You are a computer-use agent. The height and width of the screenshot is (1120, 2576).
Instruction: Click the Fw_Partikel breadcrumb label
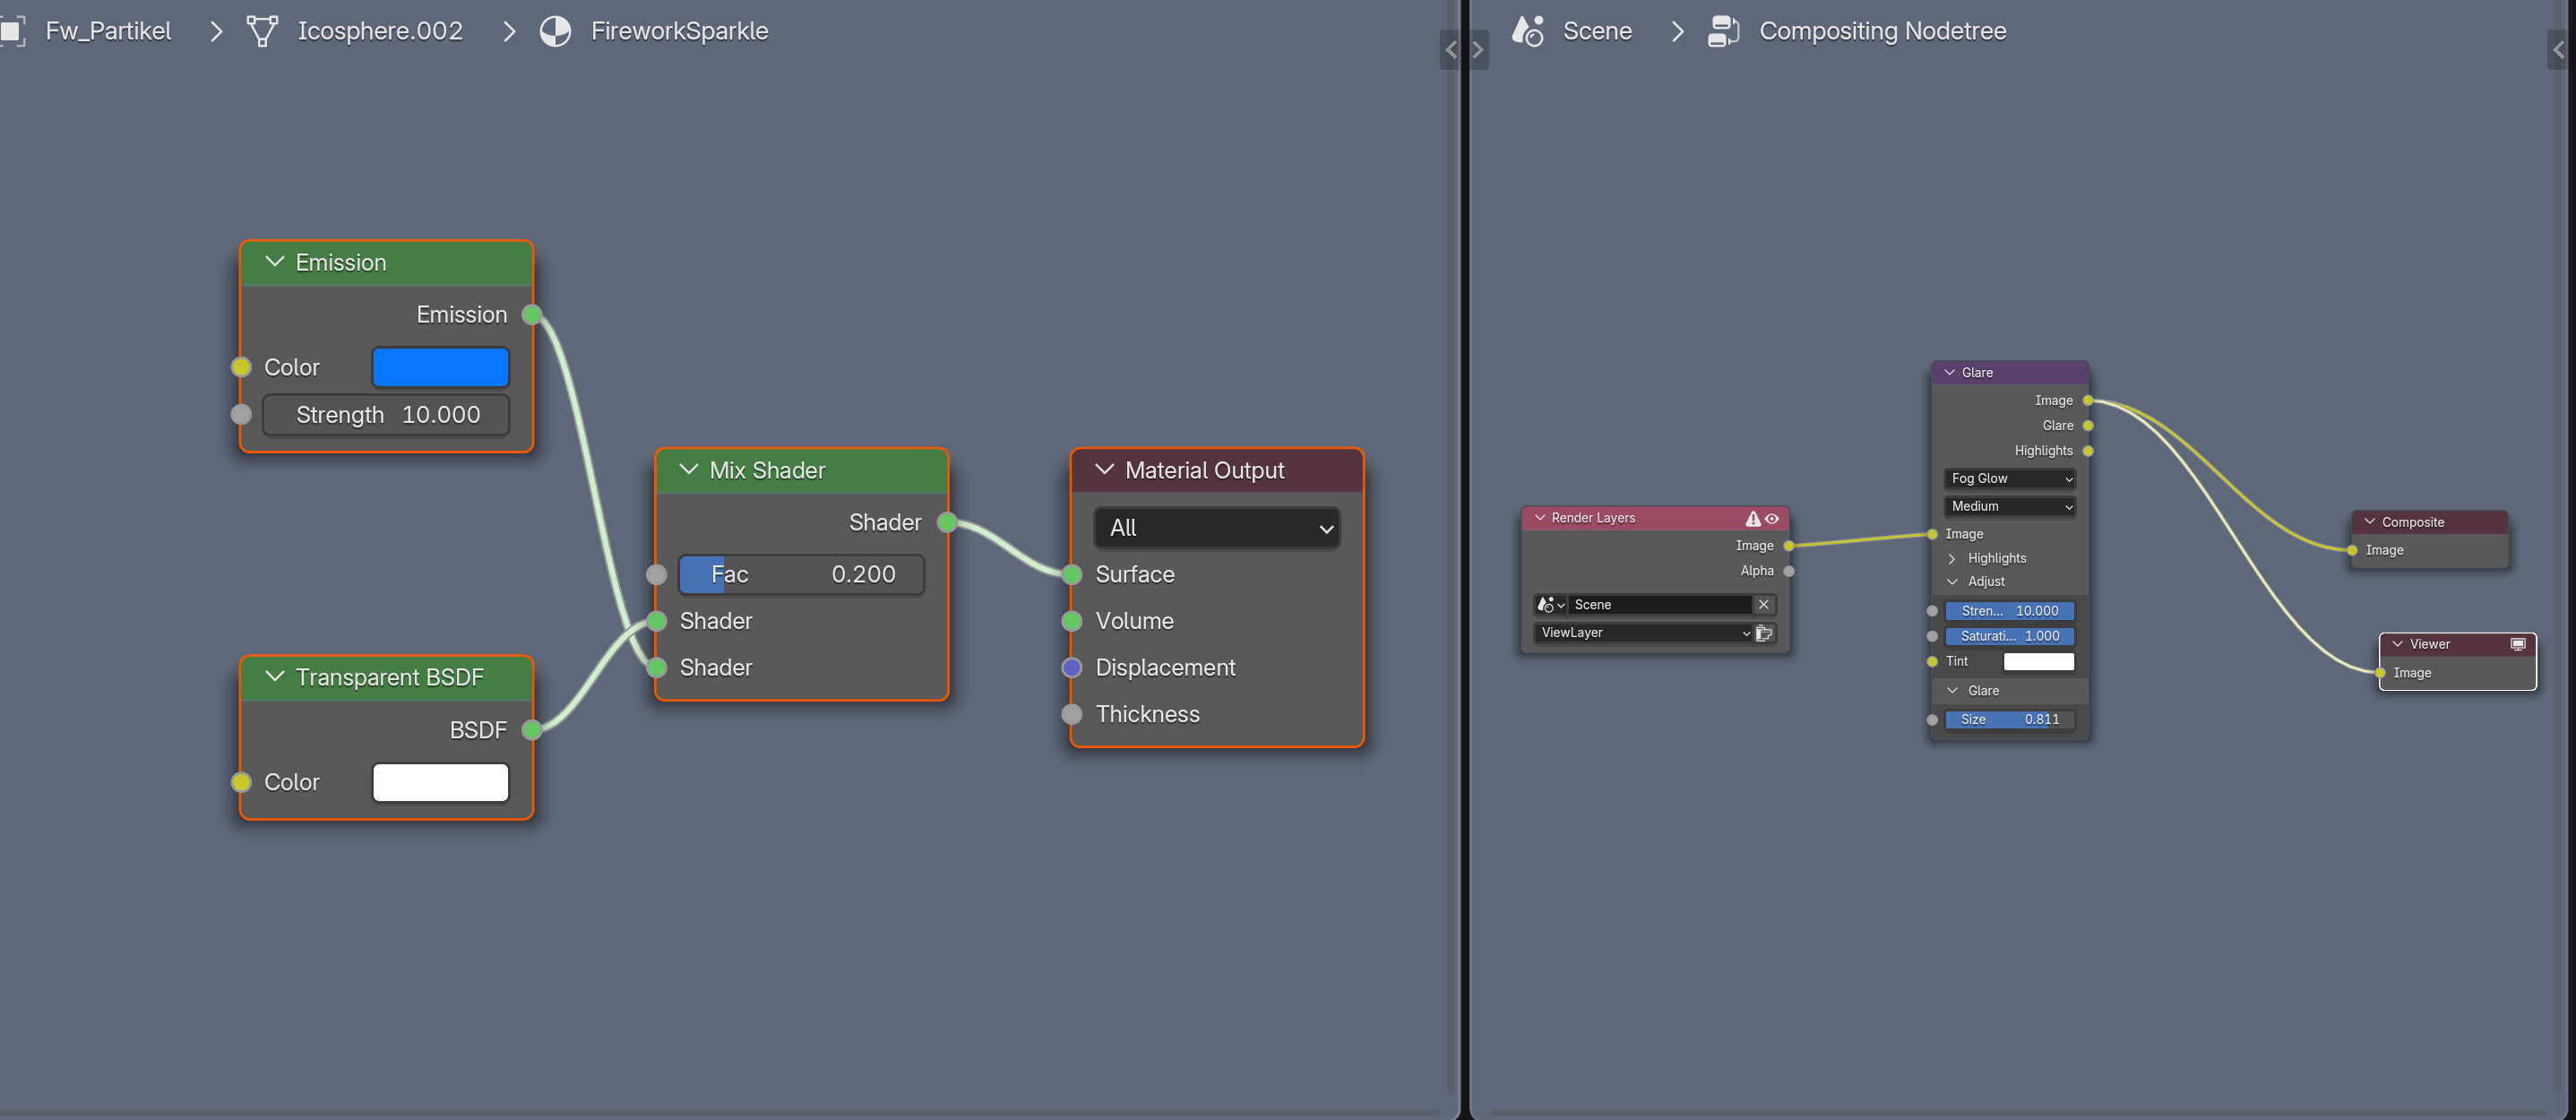(x=108, y=31)
